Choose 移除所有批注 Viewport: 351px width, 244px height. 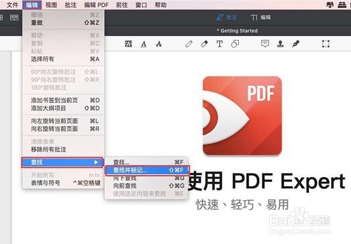63,150
